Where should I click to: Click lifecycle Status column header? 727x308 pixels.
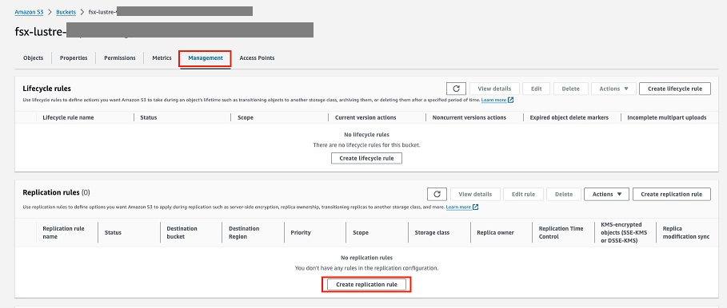pos(149,117)
